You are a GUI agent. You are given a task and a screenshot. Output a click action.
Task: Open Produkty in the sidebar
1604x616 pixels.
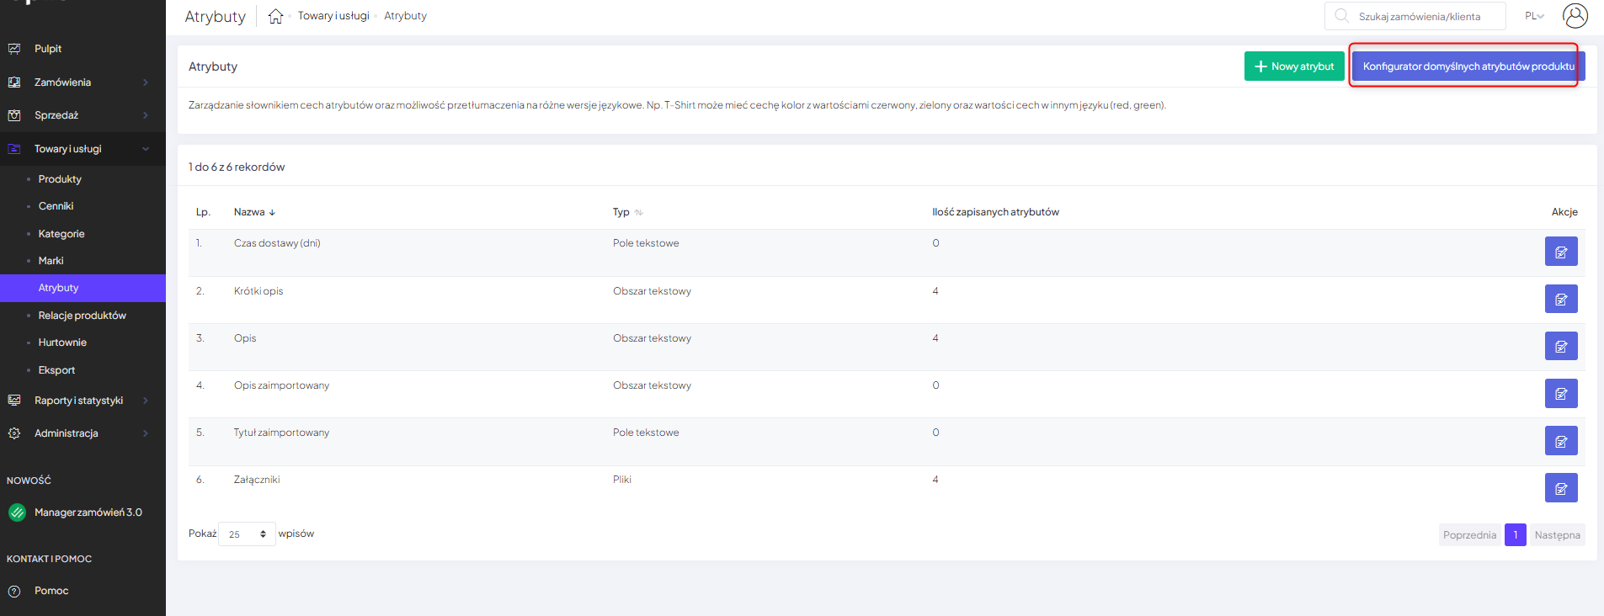(x=60, y=179)
